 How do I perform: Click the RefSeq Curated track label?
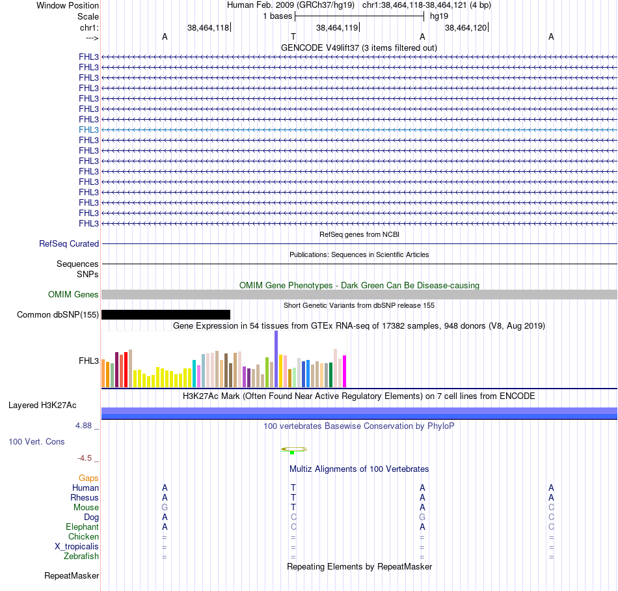pyautogui.click(x=69, y=243)
